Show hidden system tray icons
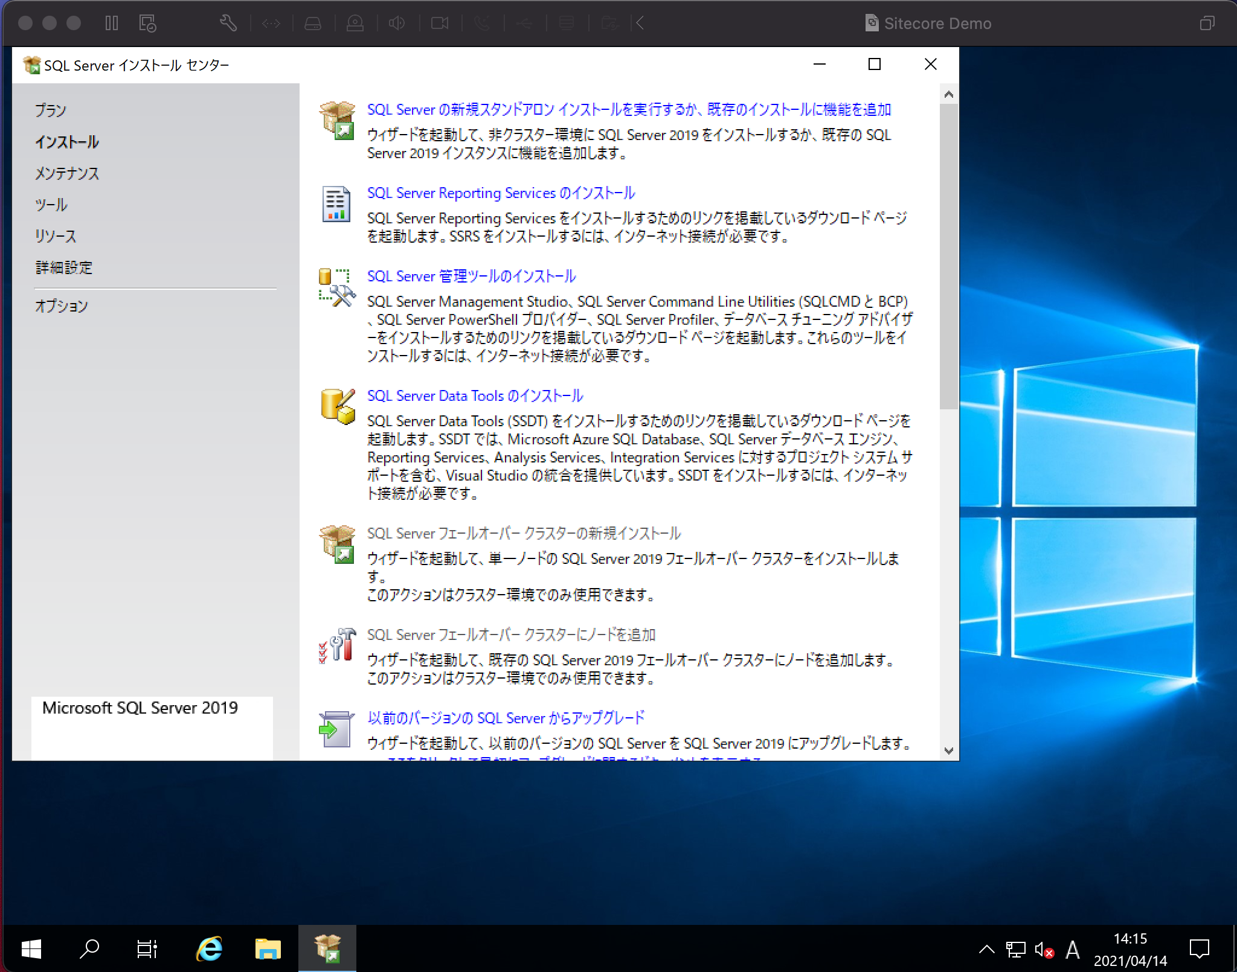The height and width of the screenshot is (972, 1237). point(986,950)
